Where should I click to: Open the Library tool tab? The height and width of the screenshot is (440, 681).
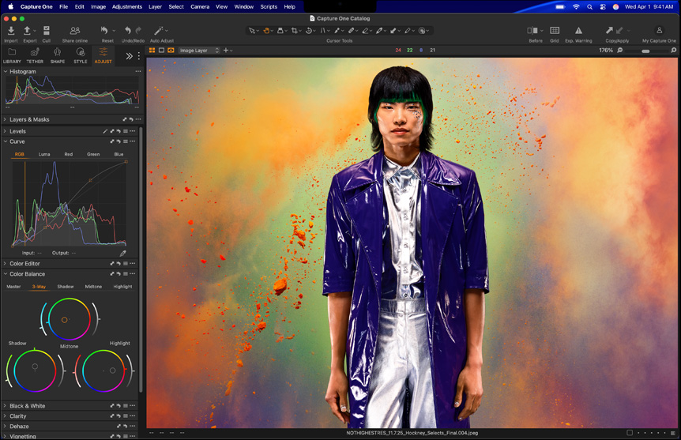click(12, 55)
